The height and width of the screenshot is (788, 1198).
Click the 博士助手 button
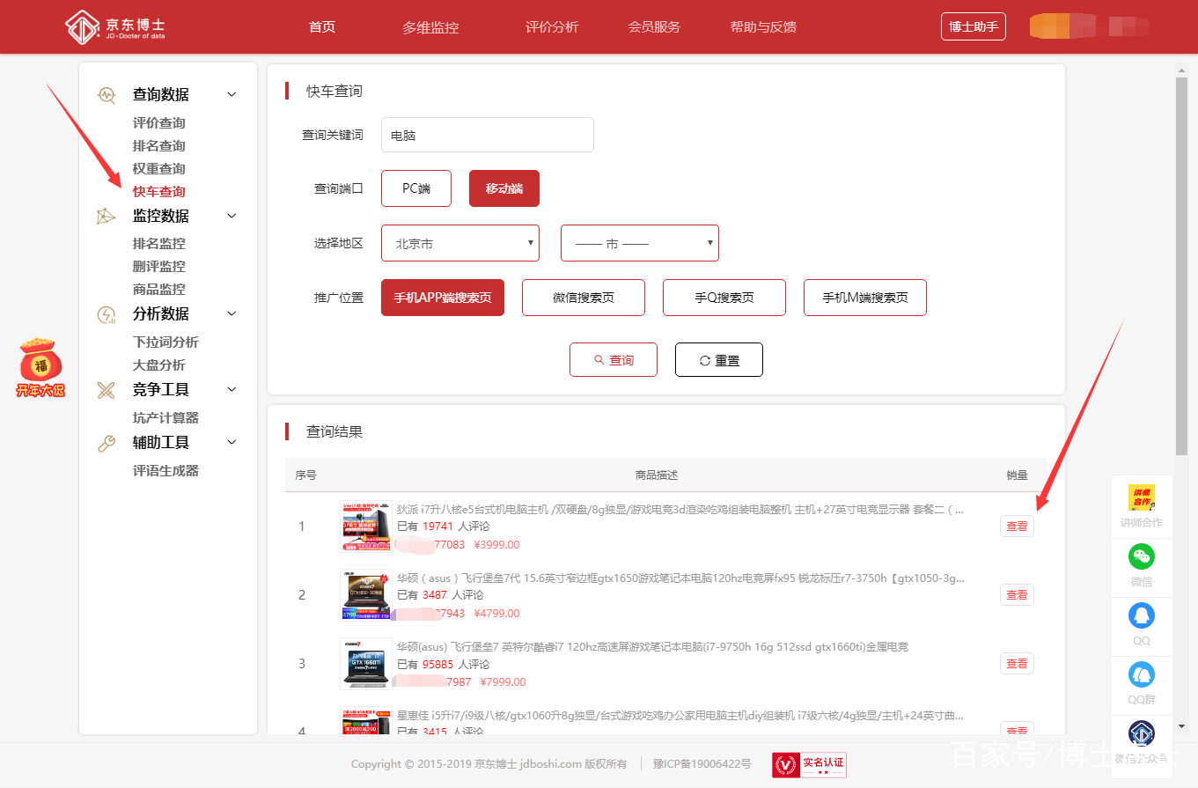coord(973,26)
